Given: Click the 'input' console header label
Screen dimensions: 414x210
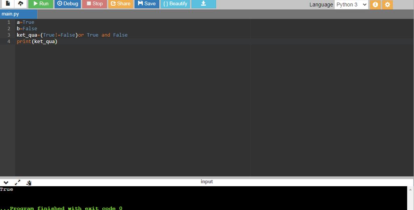Looking at the screenshot, I should point(207,181).
